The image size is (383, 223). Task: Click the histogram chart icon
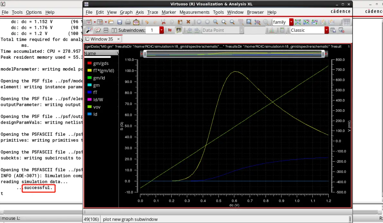coord(272,30)
